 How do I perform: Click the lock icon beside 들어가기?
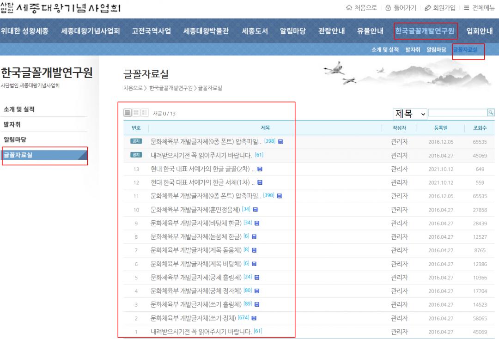point(388,7)
